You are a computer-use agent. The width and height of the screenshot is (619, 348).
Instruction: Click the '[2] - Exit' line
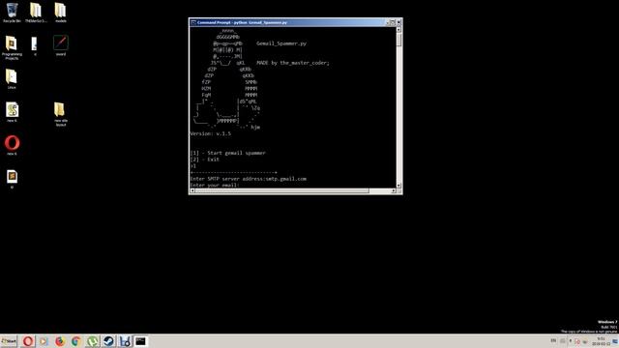click(x=204, y=159)
